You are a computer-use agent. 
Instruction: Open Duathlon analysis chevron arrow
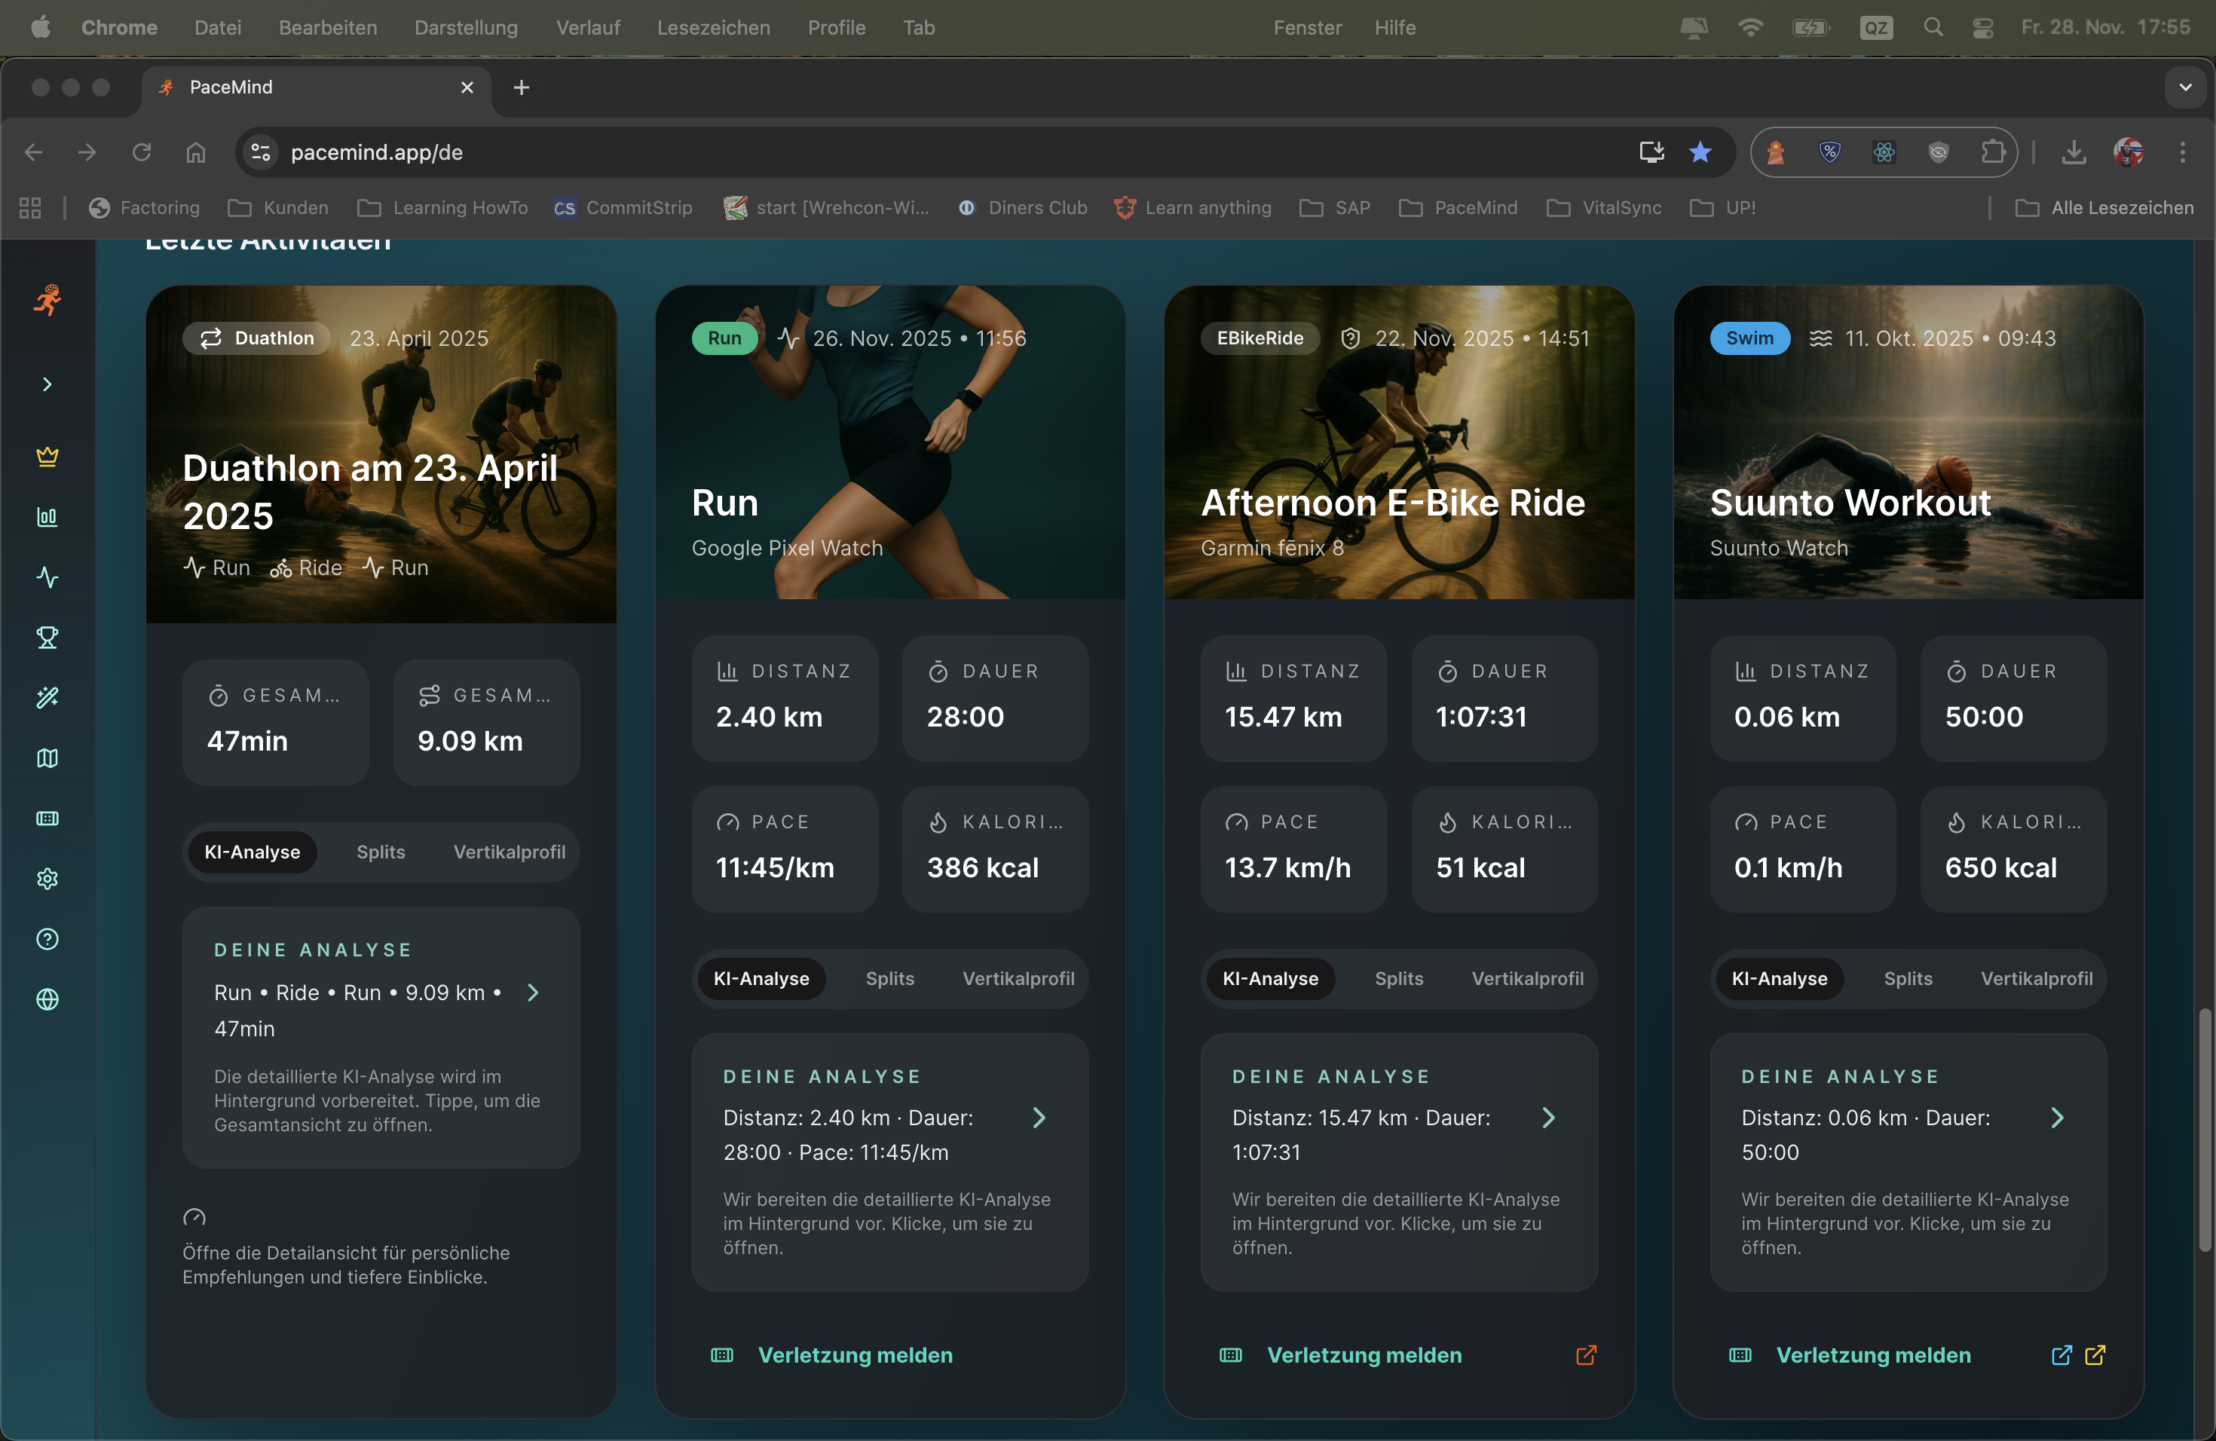[x=533, y=993]
